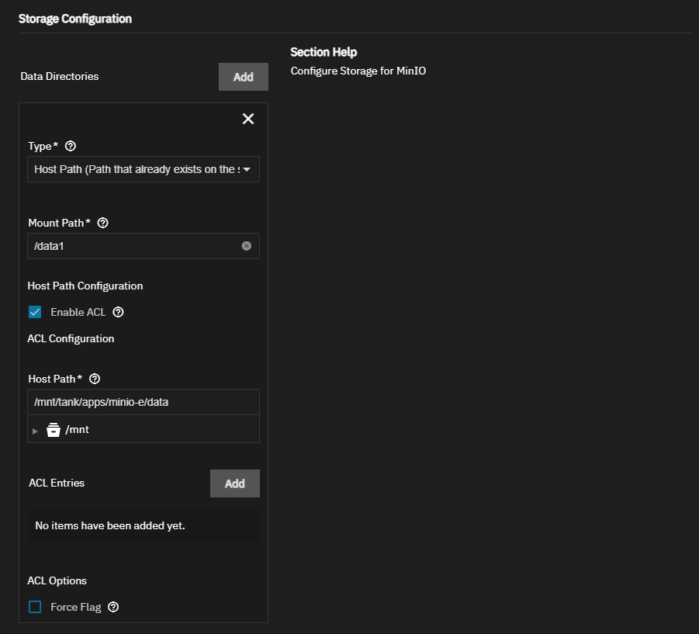Click the Host Path help icon

coord(95,379)
